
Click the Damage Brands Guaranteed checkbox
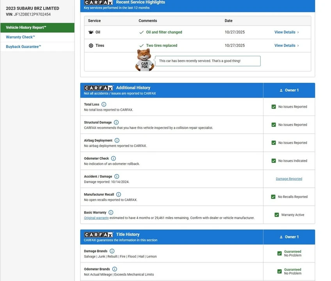pyautogui.click(x=279, y=253)
